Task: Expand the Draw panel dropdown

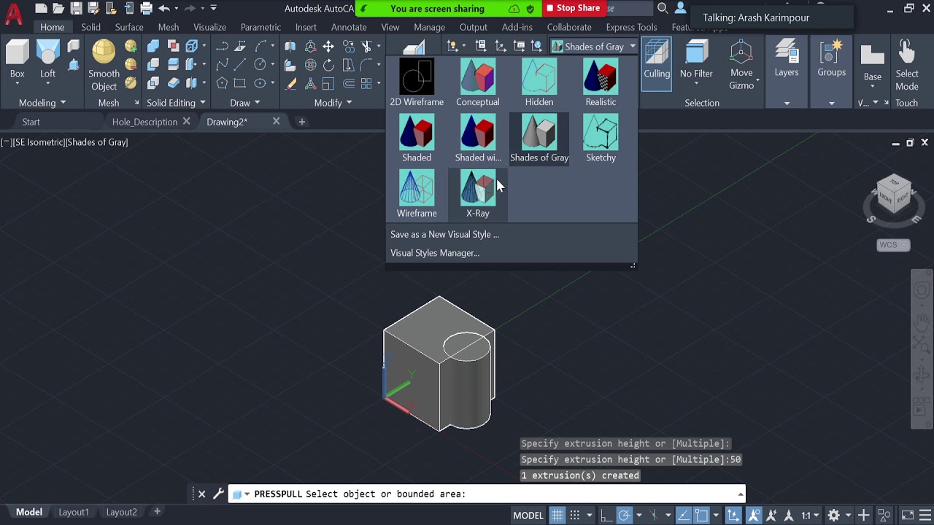Action: [245, 103]
